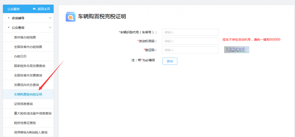295x137 pixels.
Task: Go to 税务检查证查验 page
Action: point(25,123)
